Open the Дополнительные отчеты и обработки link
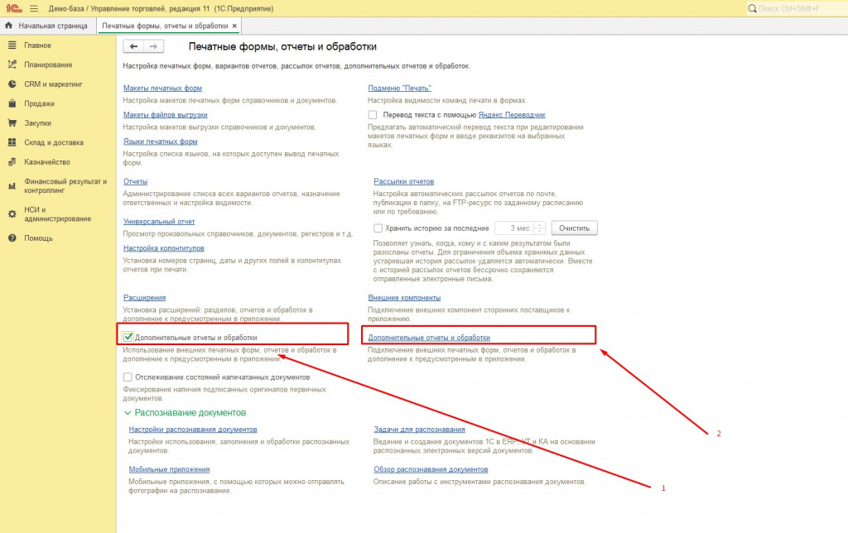The height and width of the screenshot is (533, 848). 429,338
